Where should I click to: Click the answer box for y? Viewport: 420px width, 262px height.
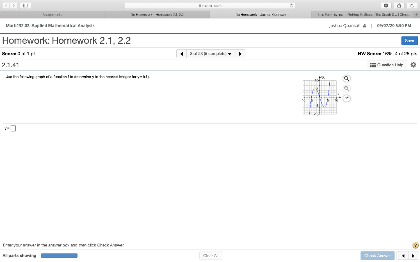click(13, 128)
